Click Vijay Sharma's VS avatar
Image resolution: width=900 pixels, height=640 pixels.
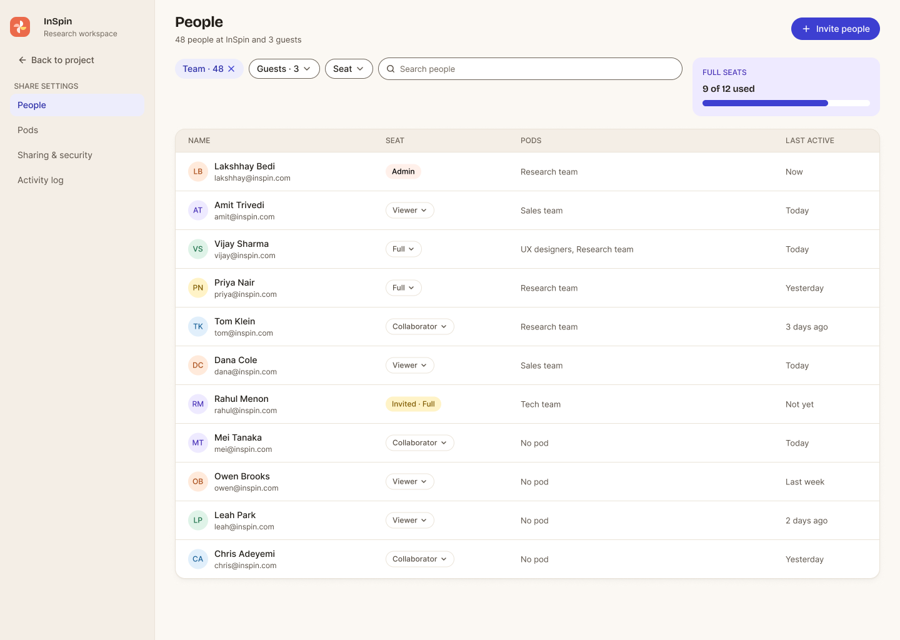tap(198, 249)
